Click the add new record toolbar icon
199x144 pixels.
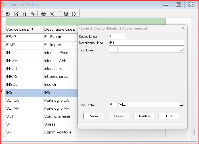click(8, 14)
